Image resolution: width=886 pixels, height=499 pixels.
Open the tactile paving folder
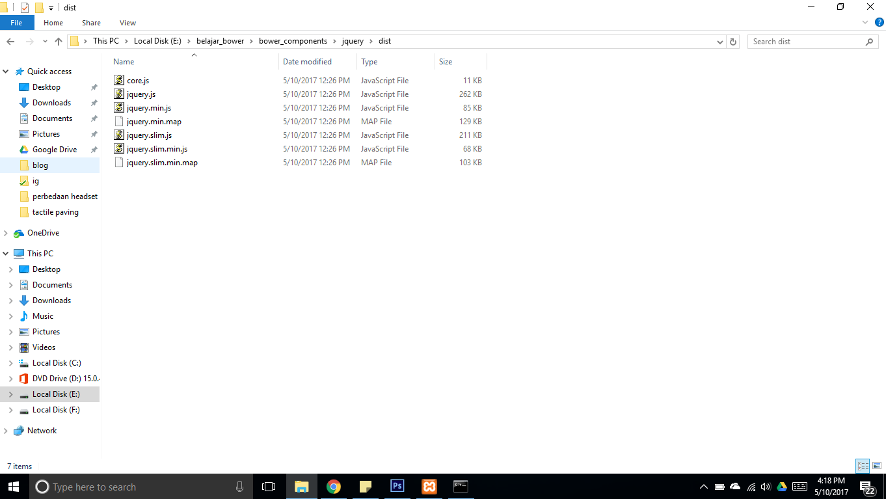55,212
